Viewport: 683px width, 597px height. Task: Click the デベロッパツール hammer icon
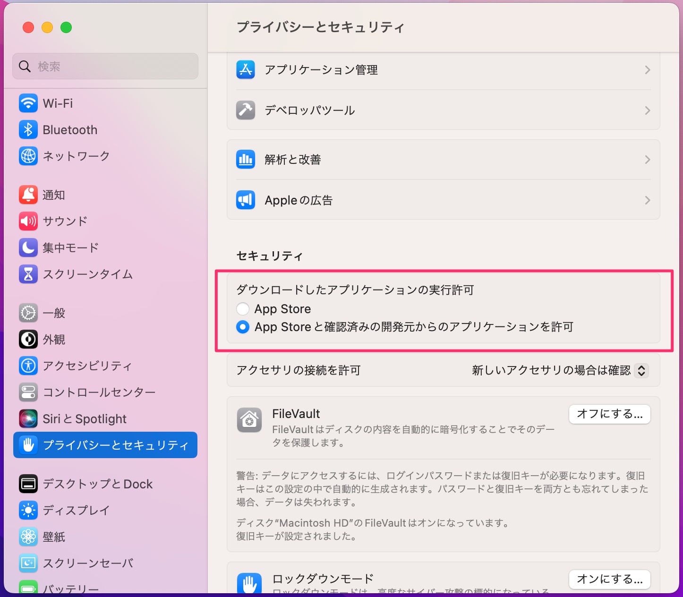246,111
